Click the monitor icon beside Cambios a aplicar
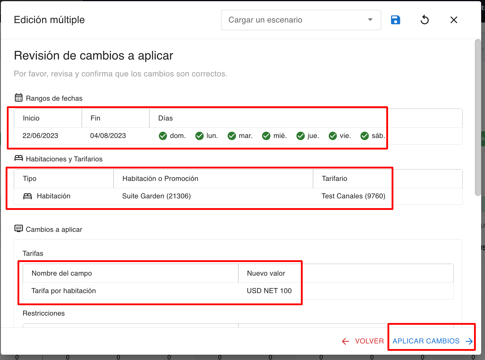Viewport: 485px width, 360px height. [x=18, y=229]
